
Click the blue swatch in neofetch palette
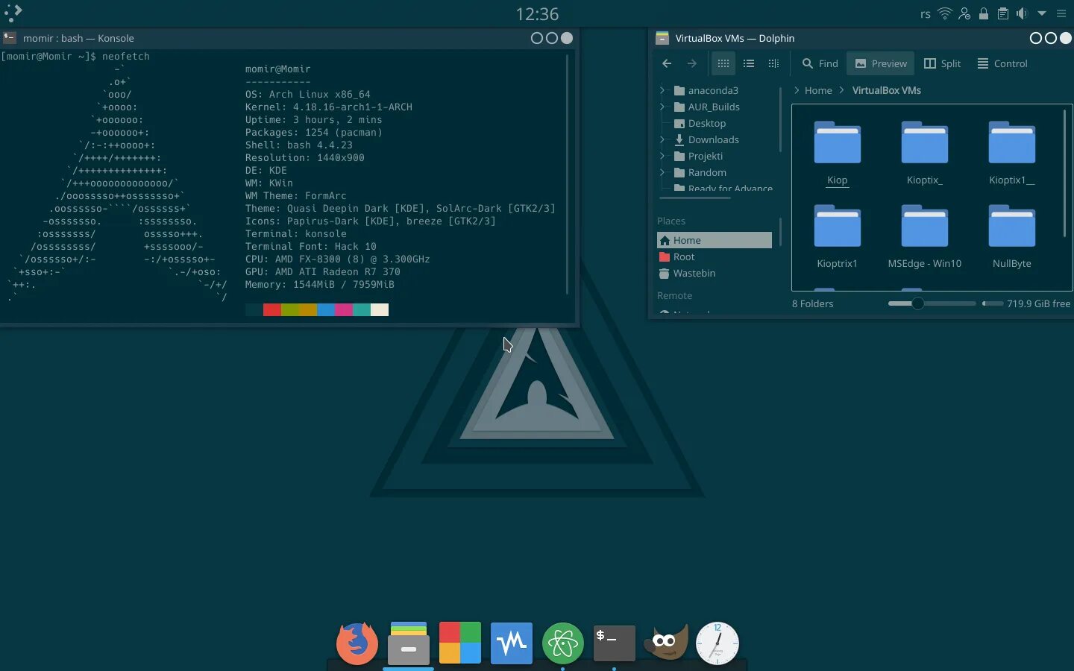[326, 309]
